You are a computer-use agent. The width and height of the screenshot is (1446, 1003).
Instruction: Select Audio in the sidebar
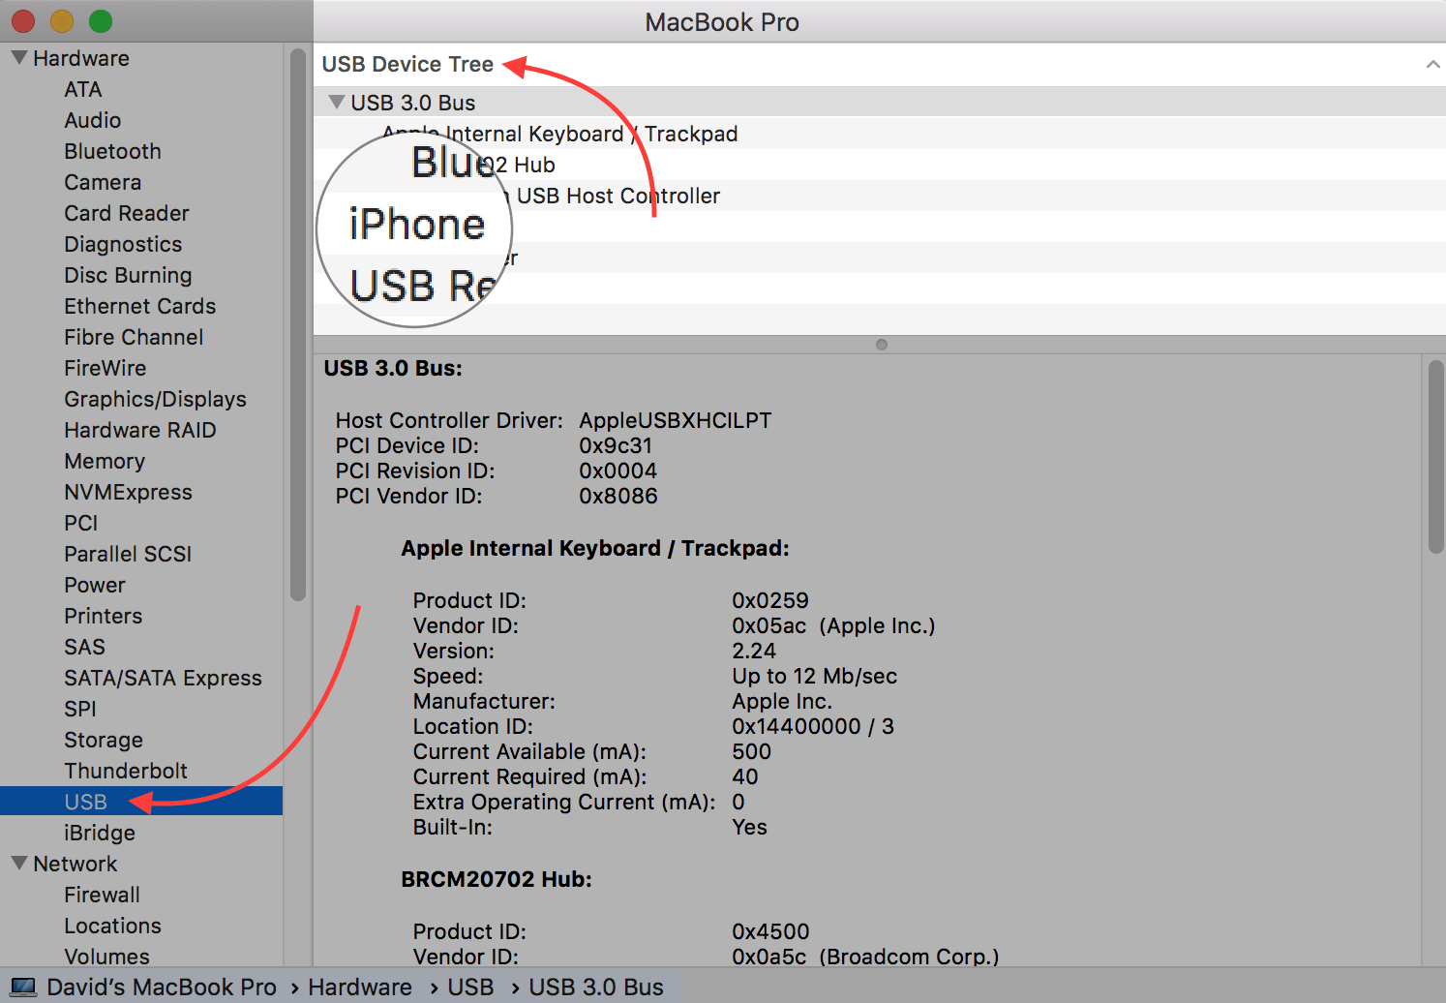[x=93, y=120]
